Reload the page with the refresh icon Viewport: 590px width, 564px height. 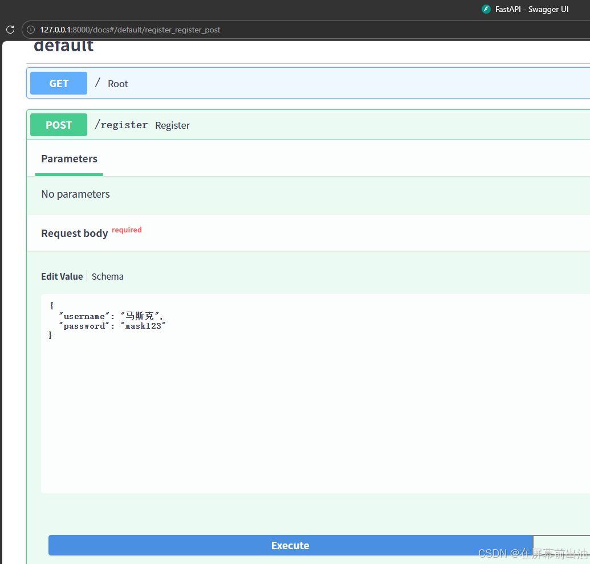[10, 30]
